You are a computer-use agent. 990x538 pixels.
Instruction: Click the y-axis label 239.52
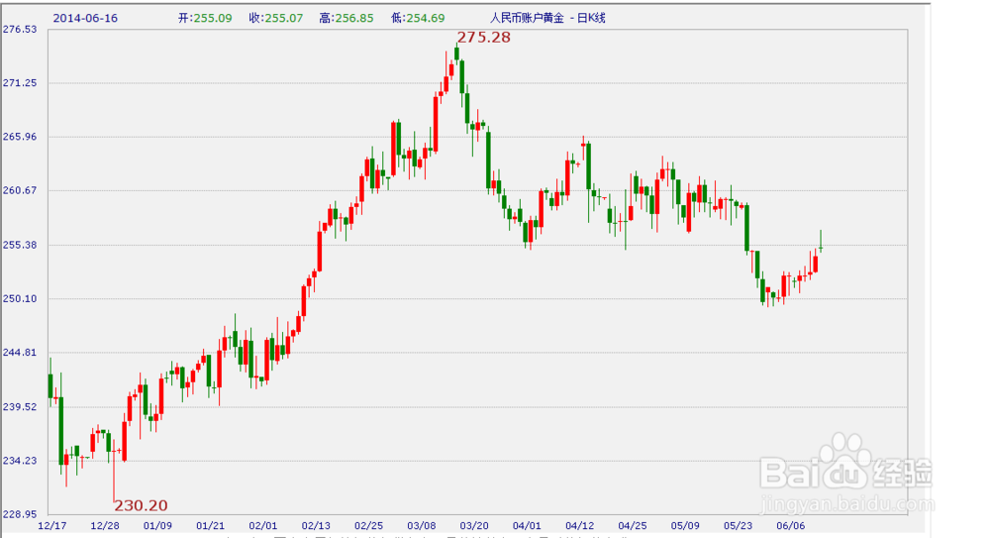click(x=20, y=406)
